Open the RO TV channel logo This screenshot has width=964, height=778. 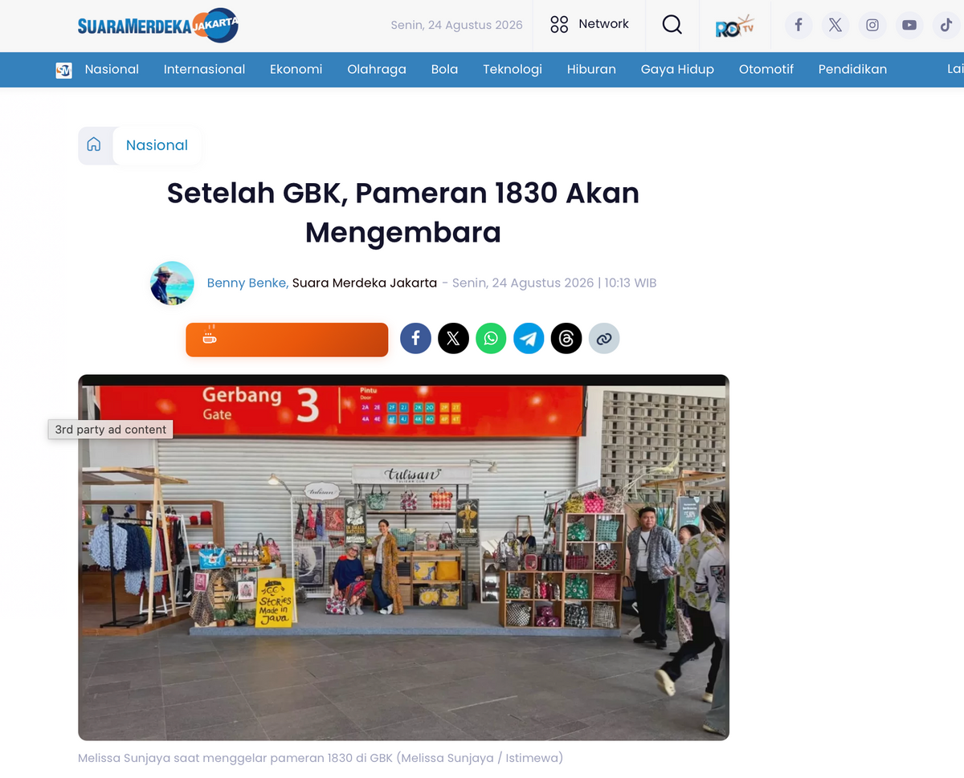click(x=735, y=26)
